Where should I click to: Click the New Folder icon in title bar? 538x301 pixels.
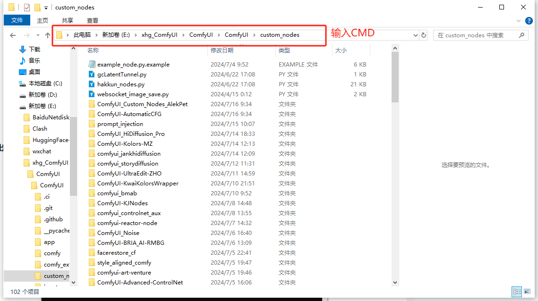37,8
